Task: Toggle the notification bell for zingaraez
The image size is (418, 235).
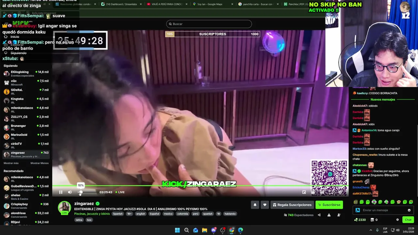Action: click(x=255, y=205)
